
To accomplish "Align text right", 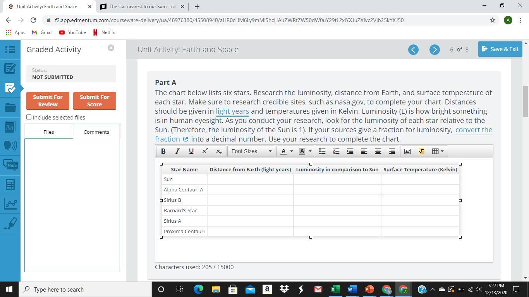I will click(392, 151).
